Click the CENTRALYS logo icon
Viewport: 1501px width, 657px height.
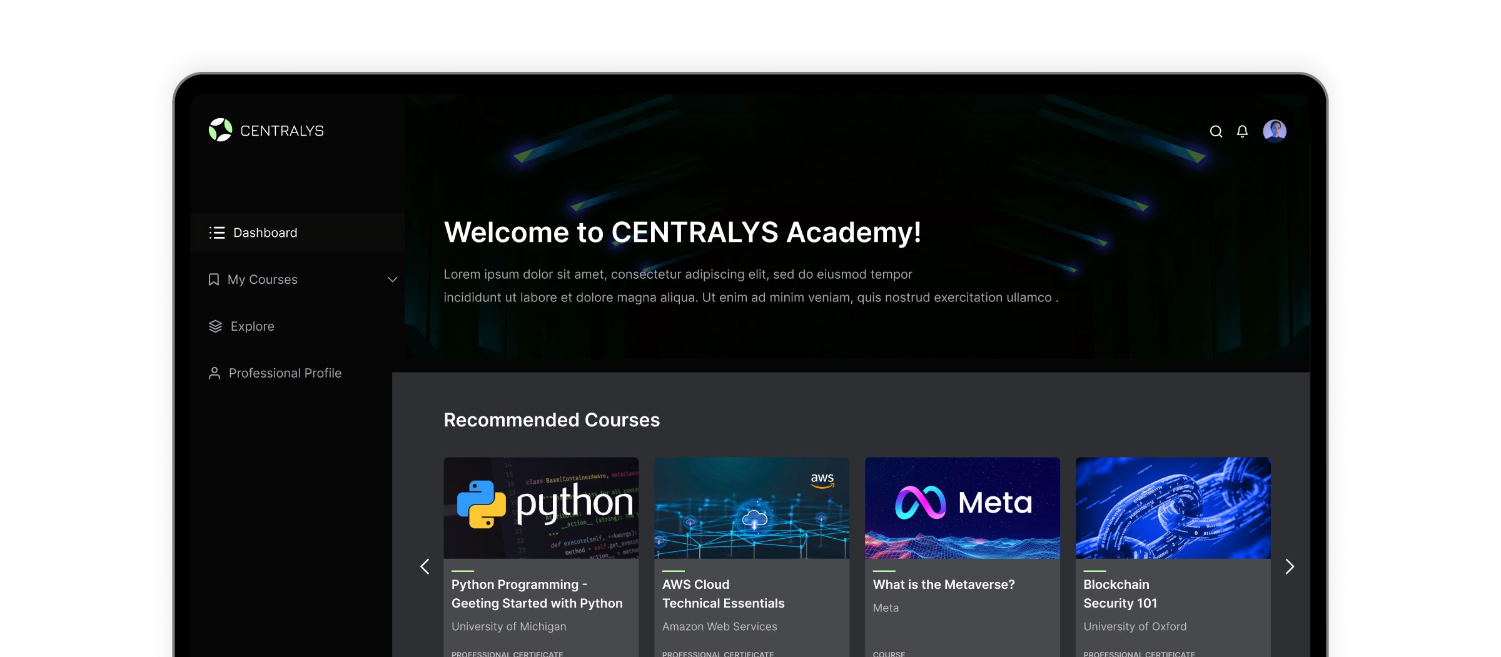pos(220,130)
